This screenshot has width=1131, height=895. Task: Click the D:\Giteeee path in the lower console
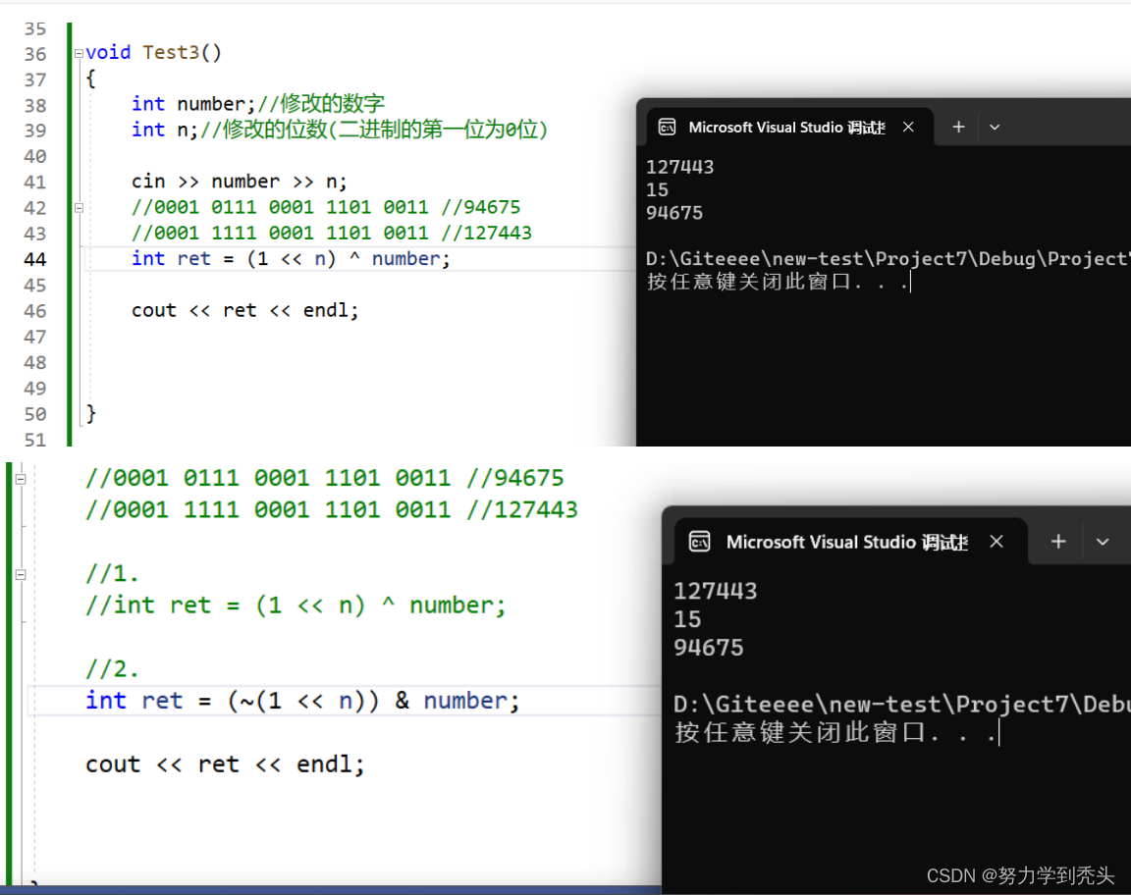tap(901, 704)
